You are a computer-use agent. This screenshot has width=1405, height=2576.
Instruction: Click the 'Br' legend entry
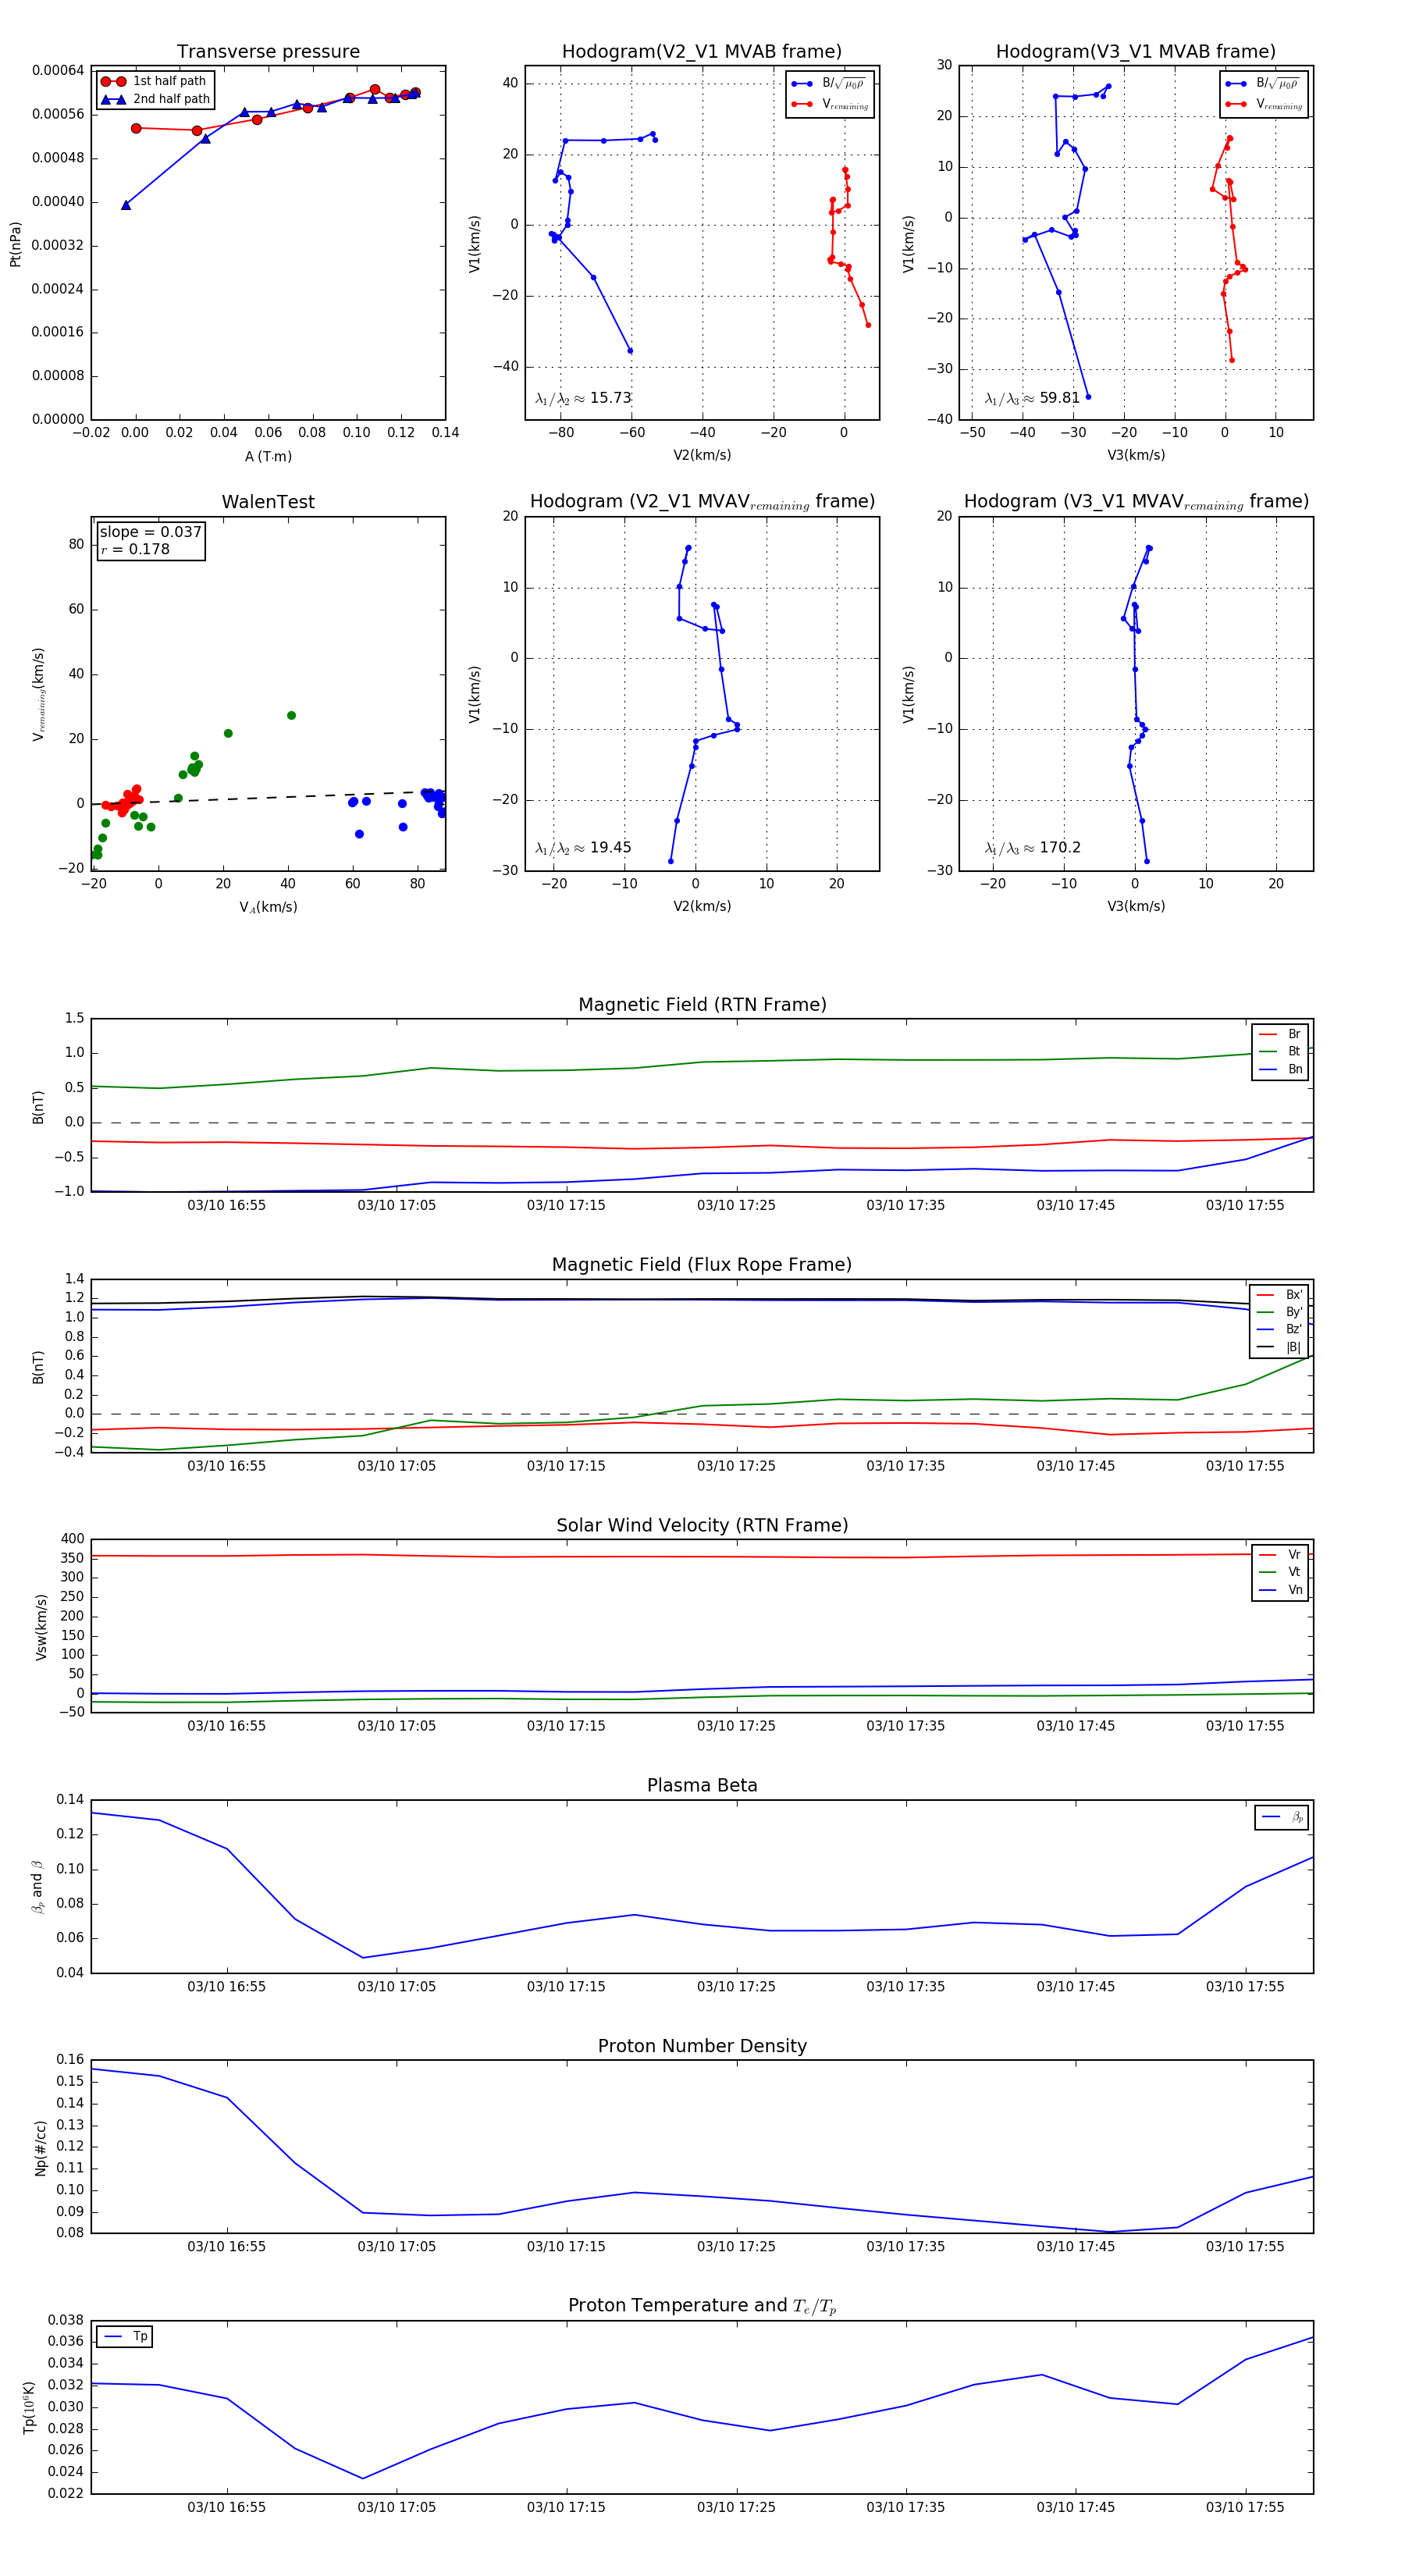1280,1034
